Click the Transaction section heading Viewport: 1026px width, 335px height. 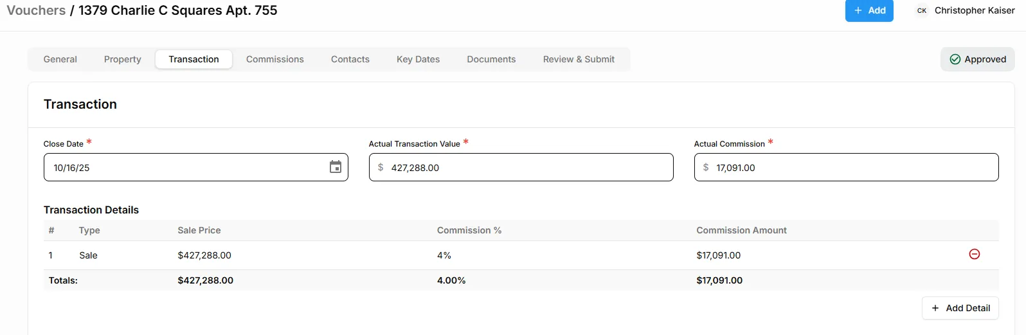click(x=80, y=104)
